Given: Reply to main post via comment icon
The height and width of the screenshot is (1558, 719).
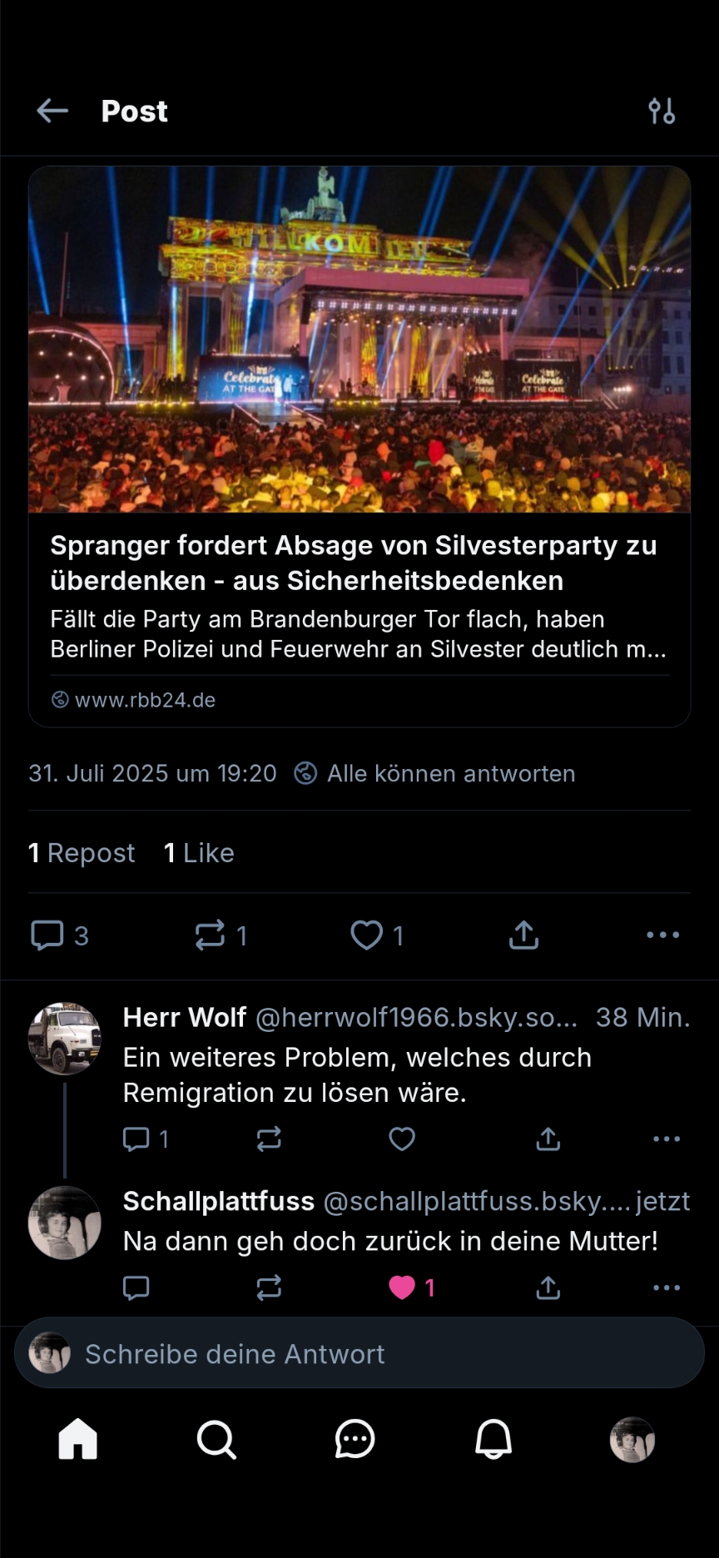Looking at the screenshot, I should pos(47,935).
